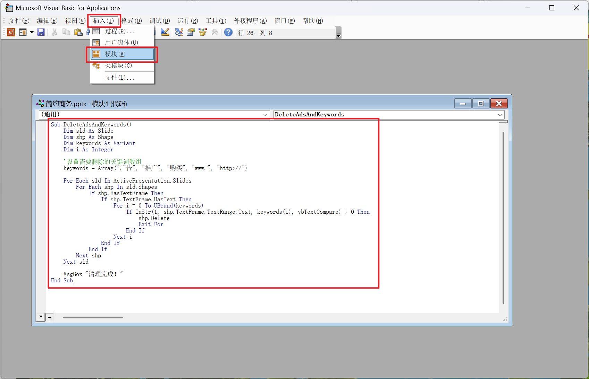The width and height of the screenshot is (589, 379).
Task: Open the 调试(D) menu
Action: (x=160, y=21)
